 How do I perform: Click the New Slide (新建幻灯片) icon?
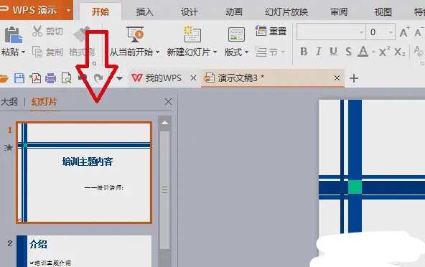coord(192,34)
